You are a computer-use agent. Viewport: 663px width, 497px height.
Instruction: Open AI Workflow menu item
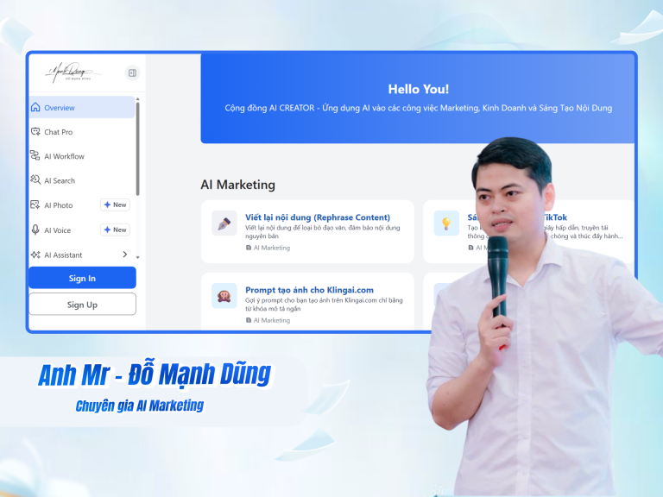pos(82,156)
